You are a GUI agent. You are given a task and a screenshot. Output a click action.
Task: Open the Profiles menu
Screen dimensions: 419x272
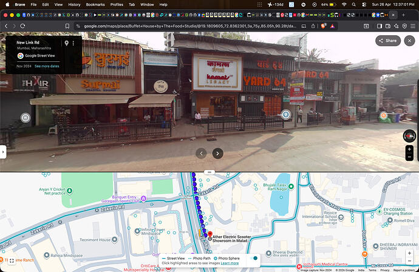pyautogui.click(x=117, y=4)
